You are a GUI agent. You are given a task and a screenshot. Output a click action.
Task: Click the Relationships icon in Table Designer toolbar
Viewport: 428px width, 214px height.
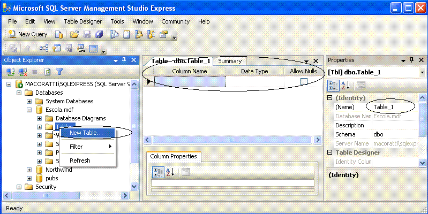44,49
